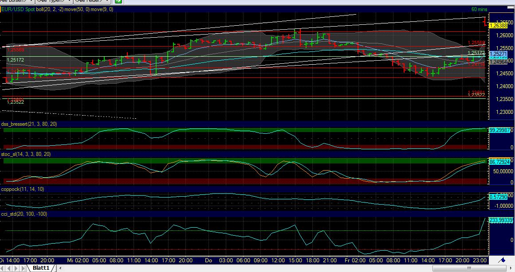
Task: Select coppock(11, 14, 10) panel label
Action: tap(23, 189)
